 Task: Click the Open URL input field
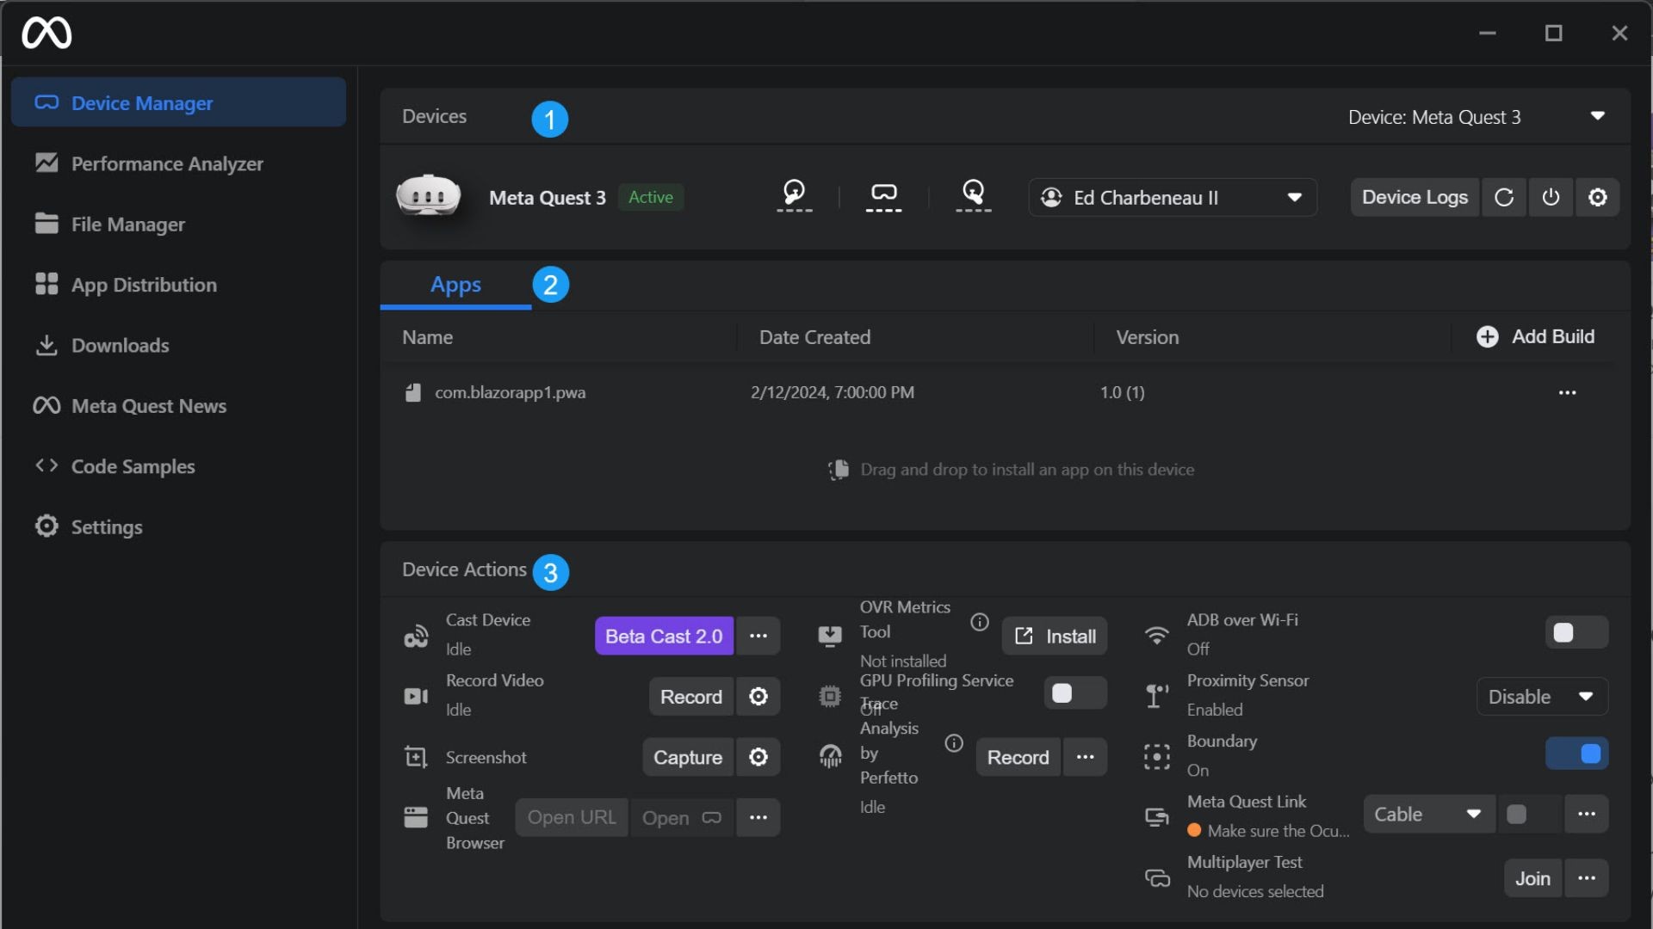(572, 818)
